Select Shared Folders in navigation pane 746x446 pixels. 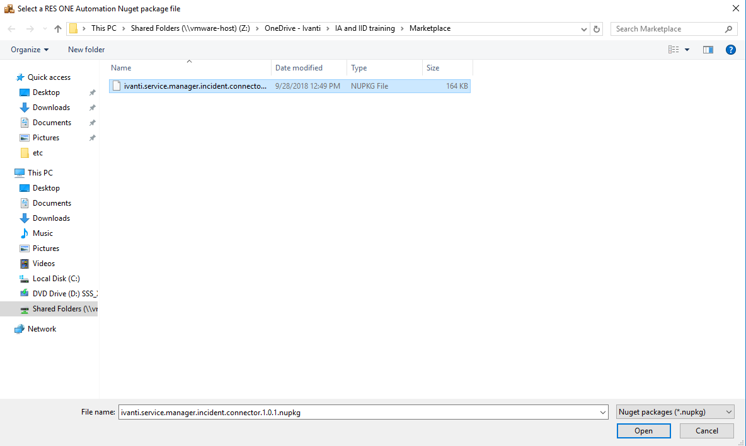tap(49, 309)
